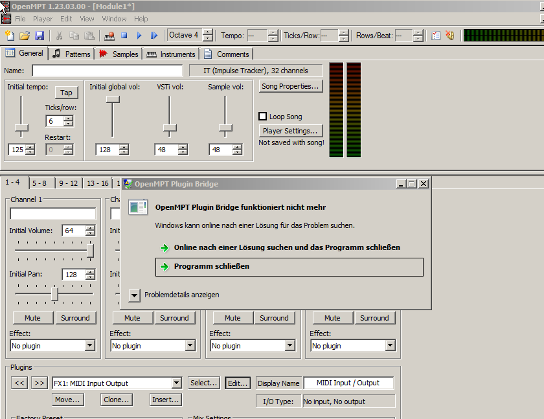Show channels 9 - 12 tab
This screenshot has height=419, width=544.
69,183
